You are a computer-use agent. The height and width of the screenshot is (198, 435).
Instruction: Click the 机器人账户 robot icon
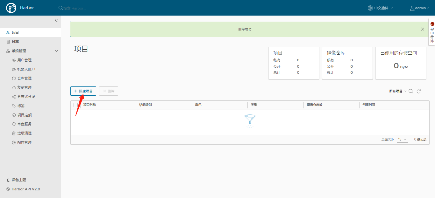[x=14, y=69]
